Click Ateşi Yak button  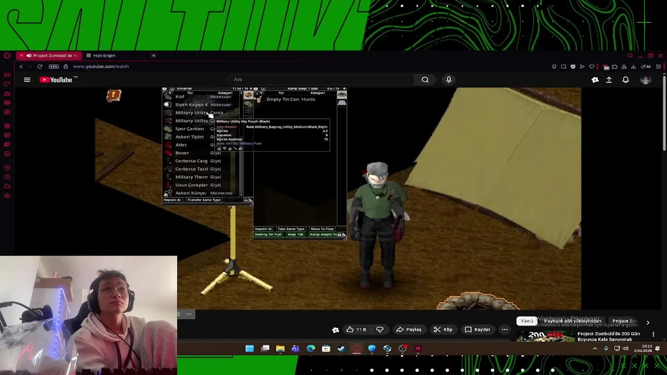tap(295, 234)
